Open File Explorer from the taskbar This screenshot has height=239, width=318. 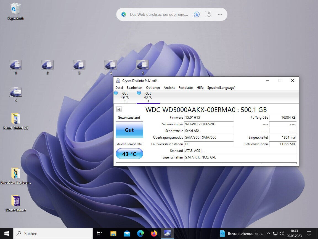point(113,233)
